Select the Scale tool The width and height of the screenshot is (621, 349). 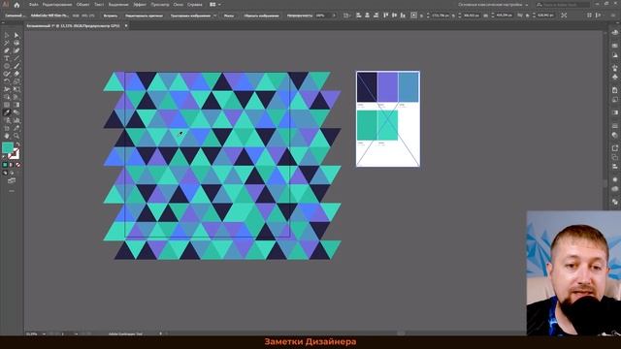point(16,81)
